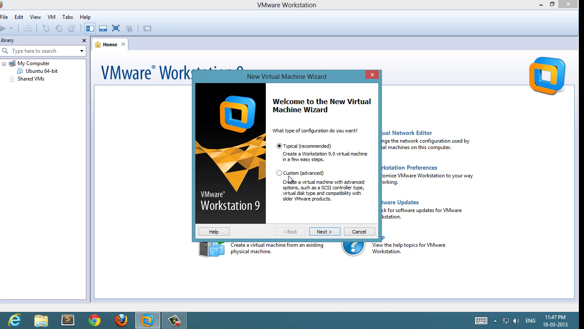Click the library search input field

click(43, 51)
